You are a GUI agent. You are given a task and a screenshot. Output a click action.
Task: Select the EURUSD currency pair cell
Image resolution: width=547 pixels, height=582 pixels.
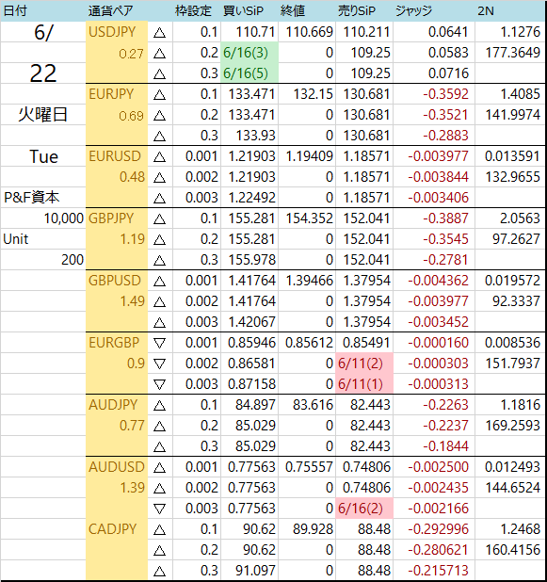(117, 156)
